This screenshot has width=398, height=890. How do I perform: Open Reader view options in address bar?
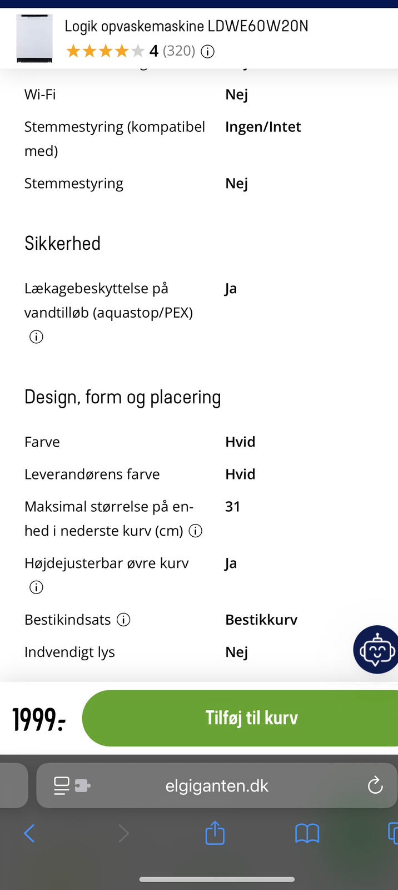pyautogui.click(x=61, y=785)
